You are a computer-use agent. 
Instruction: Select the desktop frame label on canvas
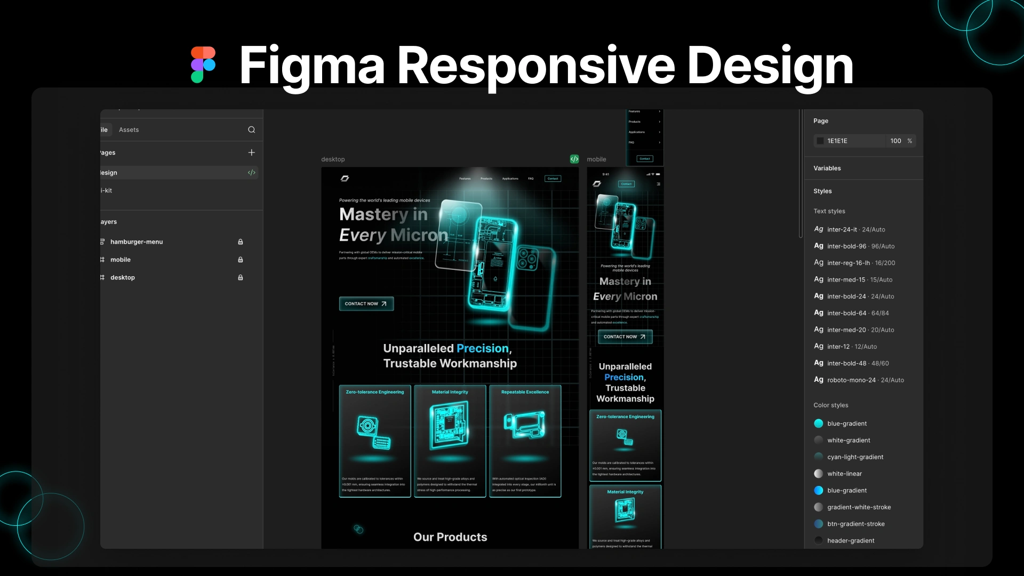point(333,159)
